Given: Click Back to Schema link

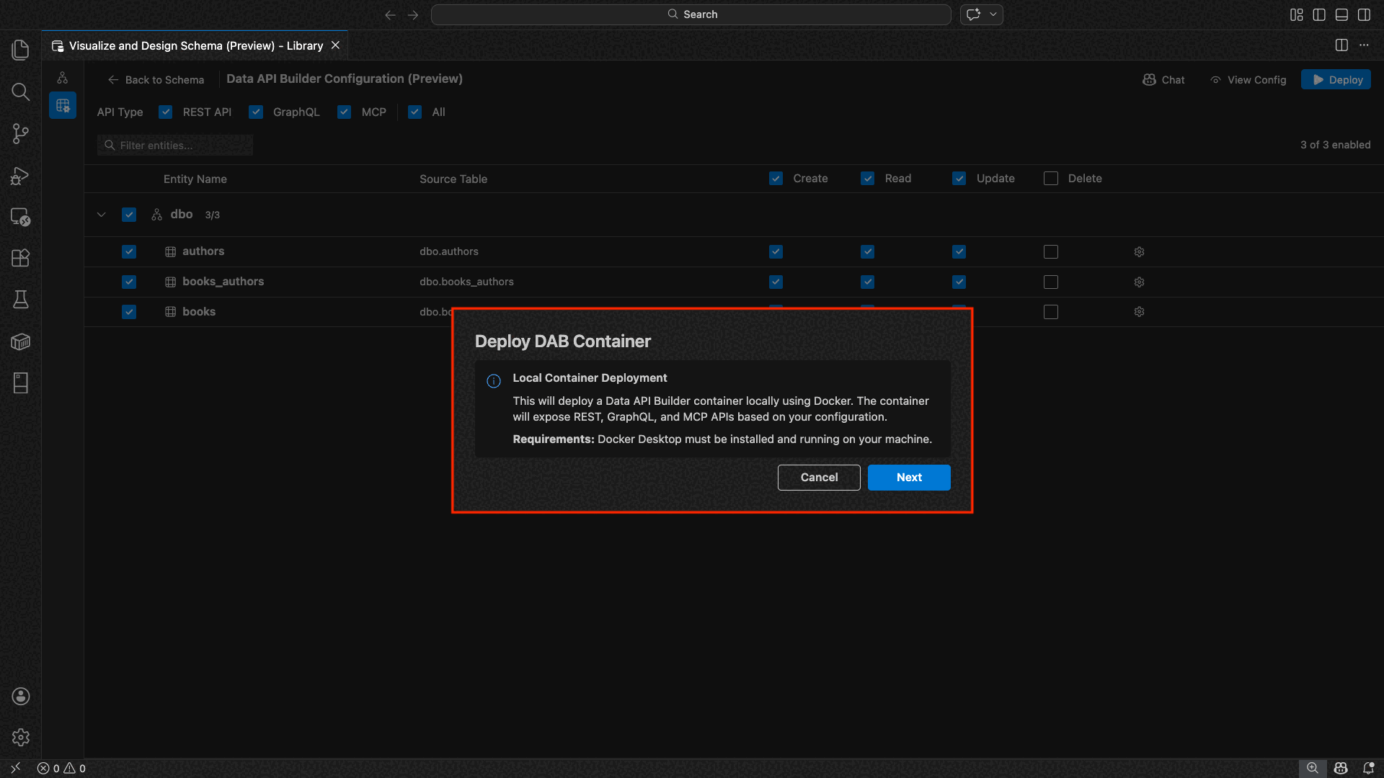Looking at the screenshot, I should pos(156,80).
